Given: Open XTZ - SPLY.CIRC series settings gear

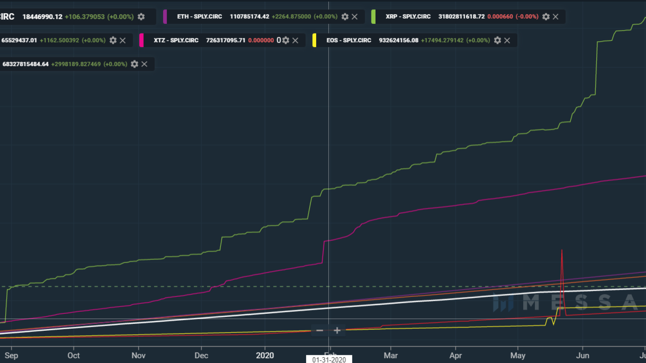Looking at the screenshot, I should [x=286, y=40].
